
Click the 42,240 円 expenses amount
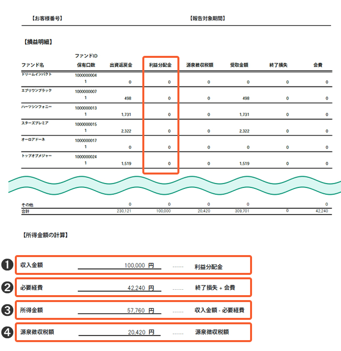point(141,288)
